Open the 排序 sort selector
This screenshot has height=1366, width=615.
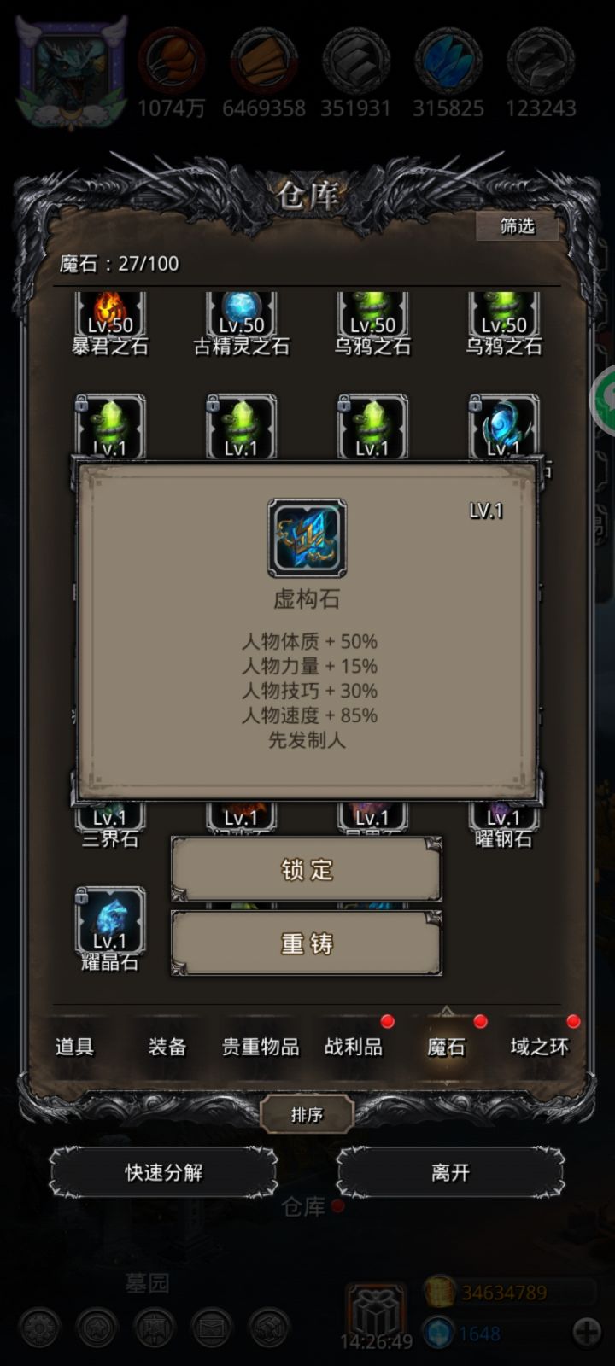point(307,1115)
